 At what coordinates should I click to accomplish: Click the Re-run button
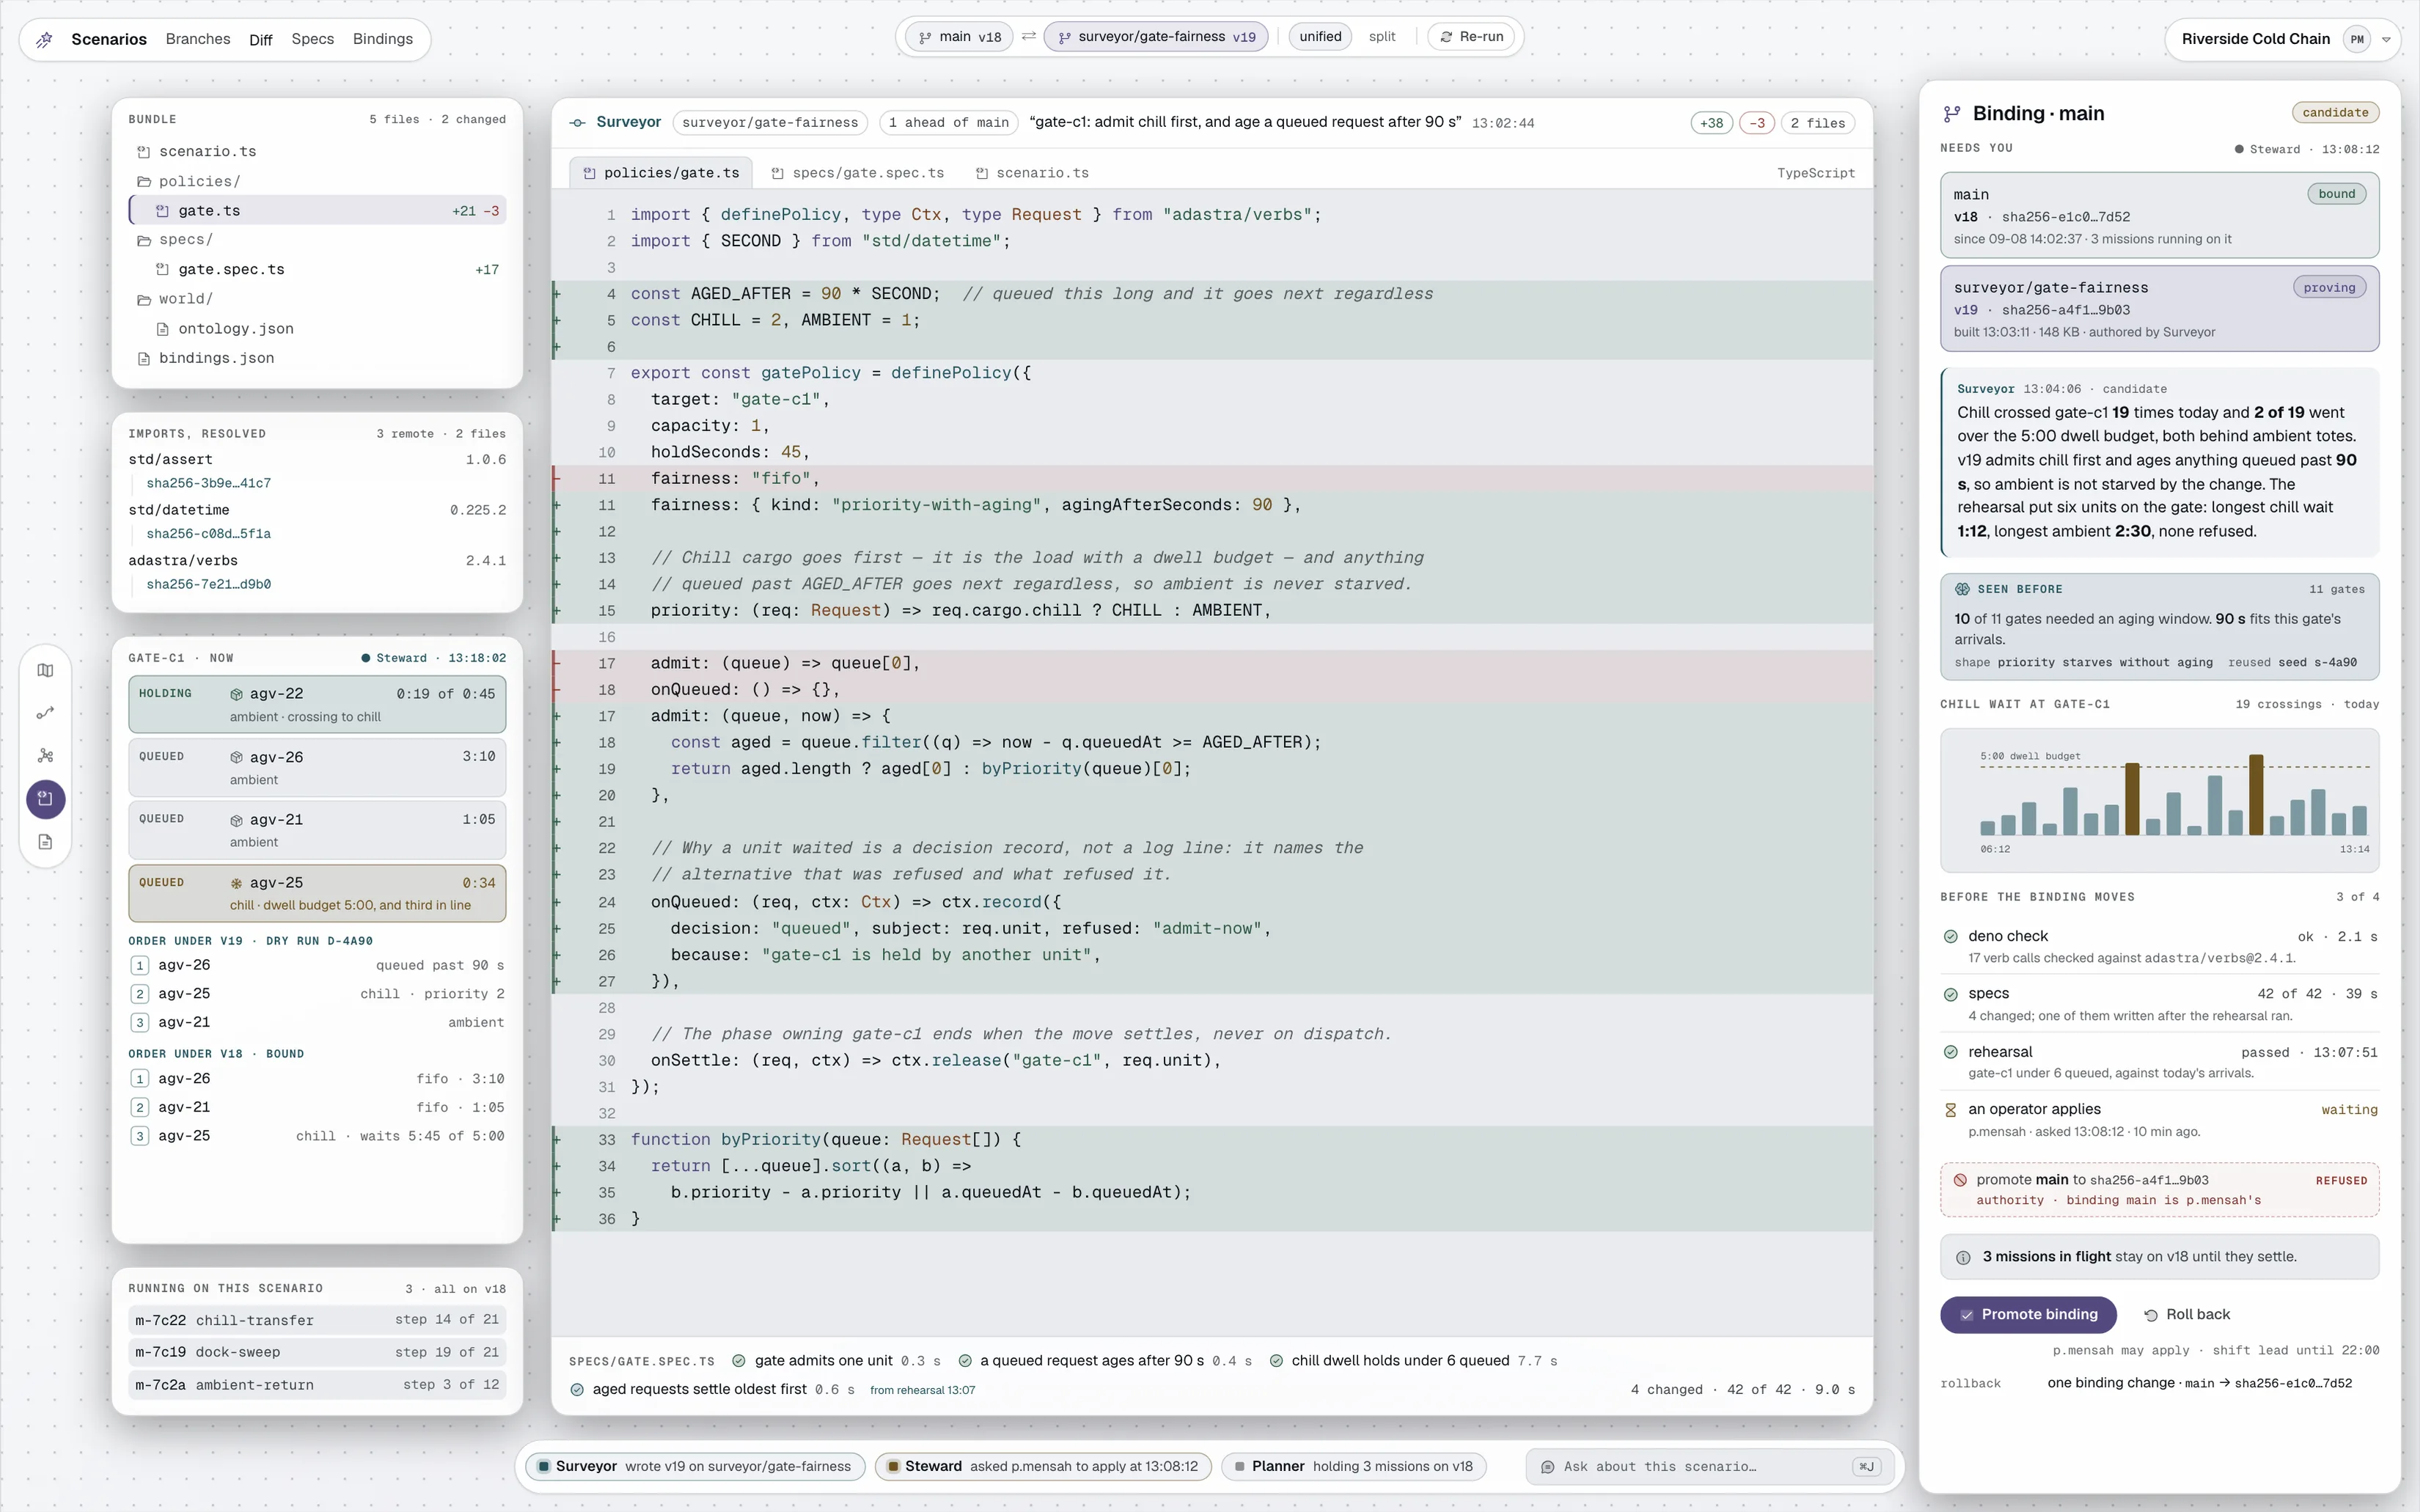(x=1471, y=37)
